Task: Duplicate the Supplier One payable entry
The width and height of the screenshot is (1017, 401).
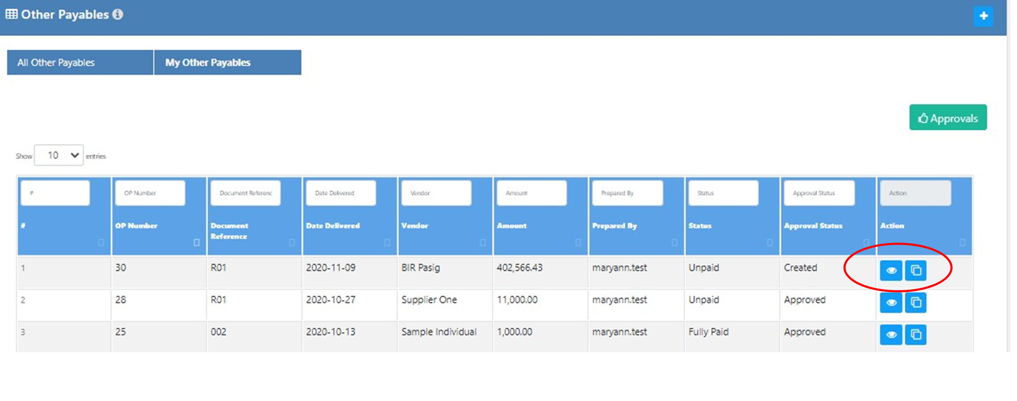Action: tap(915, 302)
